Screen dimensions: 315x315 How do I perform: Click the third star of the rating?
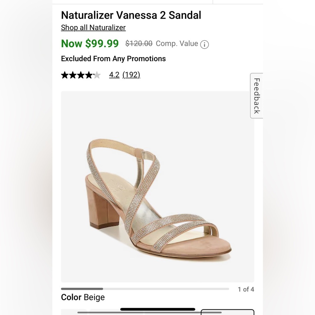(80, 75)
